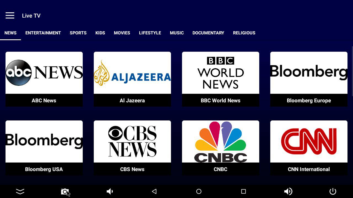Switch to the MUSIC tab
Screen dimensions: 353x198
coord(177,33)
